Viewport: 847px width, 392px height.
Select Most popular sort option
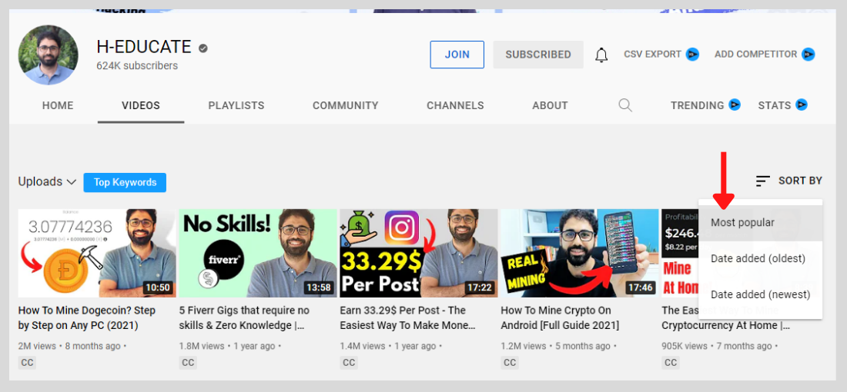coord(761,223)
